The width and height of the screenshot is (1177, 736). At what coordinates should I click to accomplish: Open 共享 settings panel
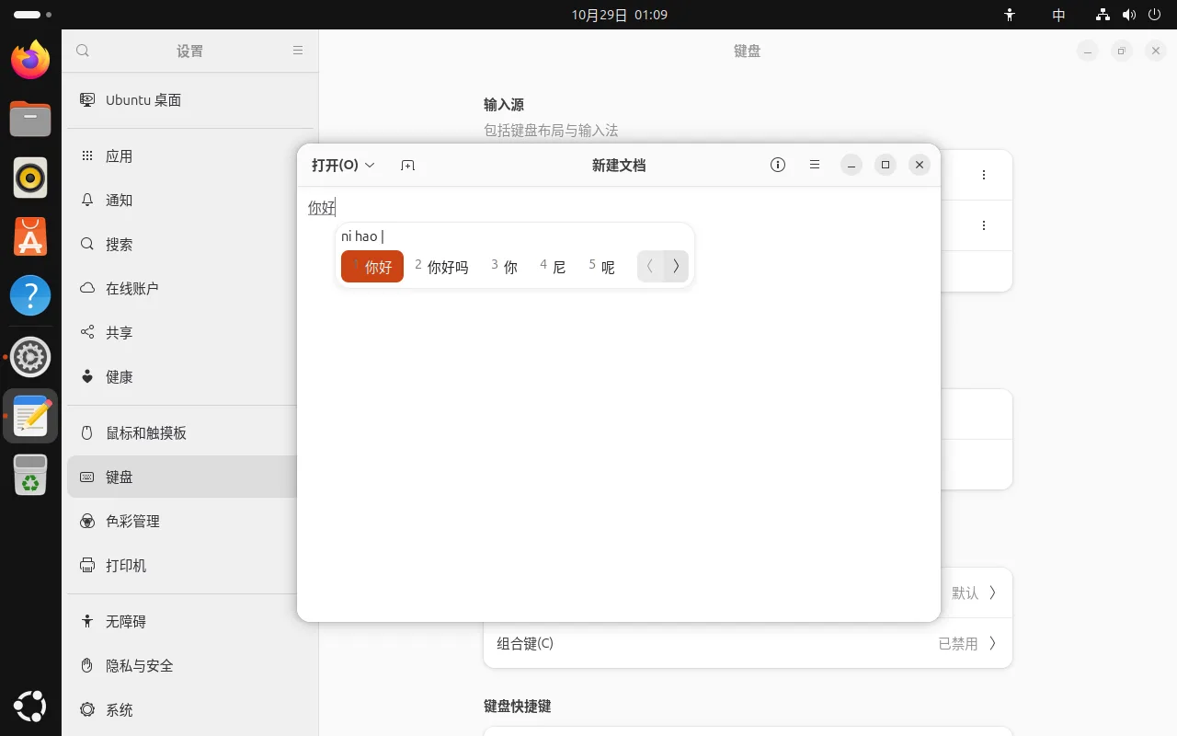click(189, 333)
